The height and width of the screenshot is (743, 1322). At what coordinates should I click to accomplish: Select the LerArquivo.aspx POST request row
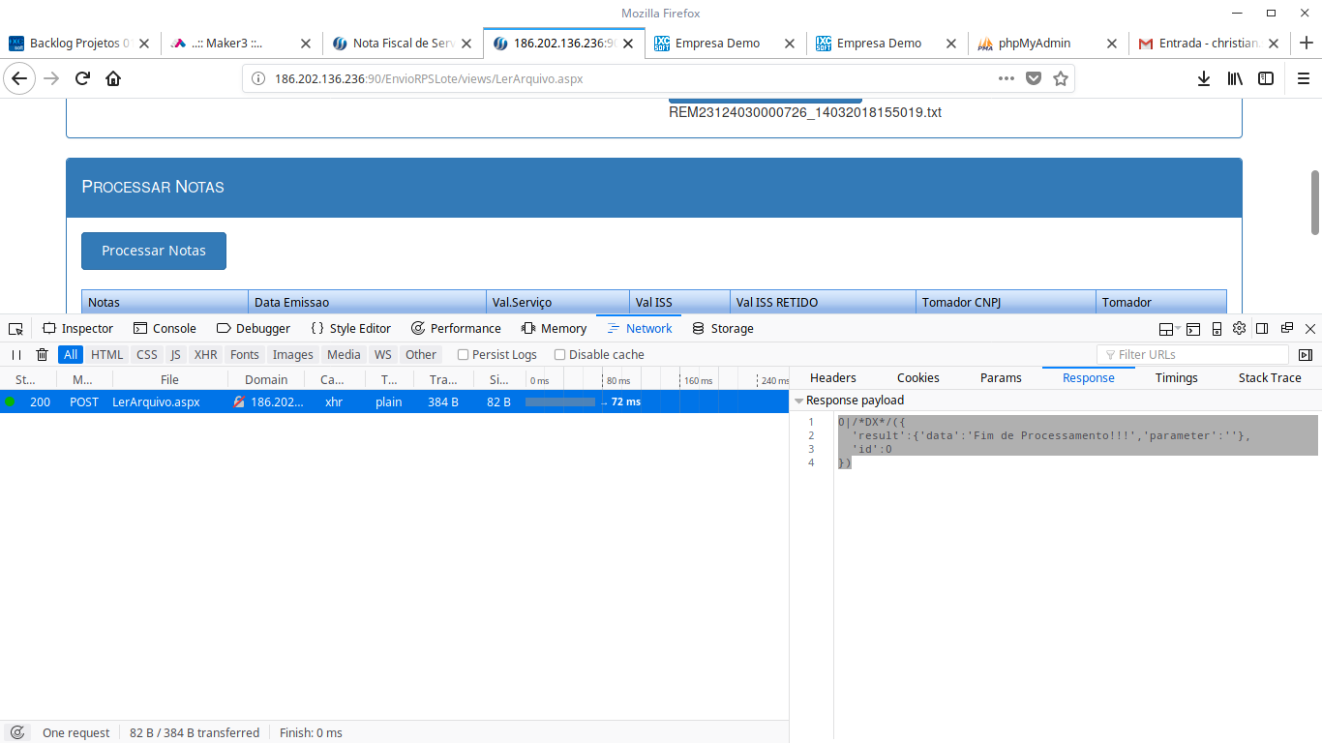(394, 401)
